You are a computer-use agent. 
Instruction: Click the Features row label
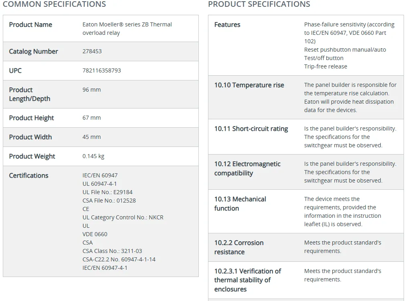227,24
